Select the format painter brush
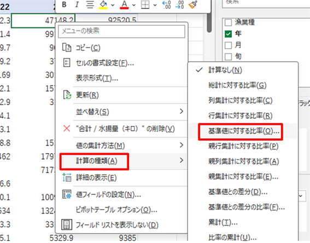The height and width of the screenshot is (243, 310). point(193,5)
